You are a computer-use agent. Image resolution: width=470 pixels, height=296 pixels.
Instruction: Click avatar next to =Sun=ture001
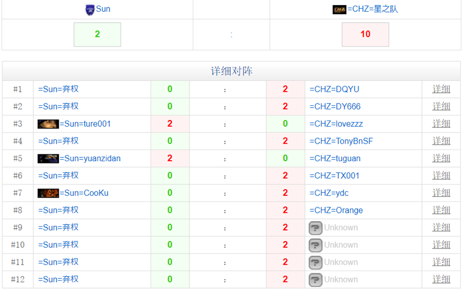(48, 124)
